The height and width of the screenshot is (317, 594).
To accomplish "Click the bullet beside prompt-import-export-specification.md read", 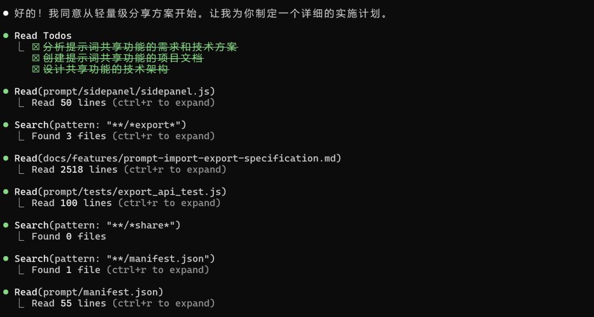I will [x=5, y=158].
